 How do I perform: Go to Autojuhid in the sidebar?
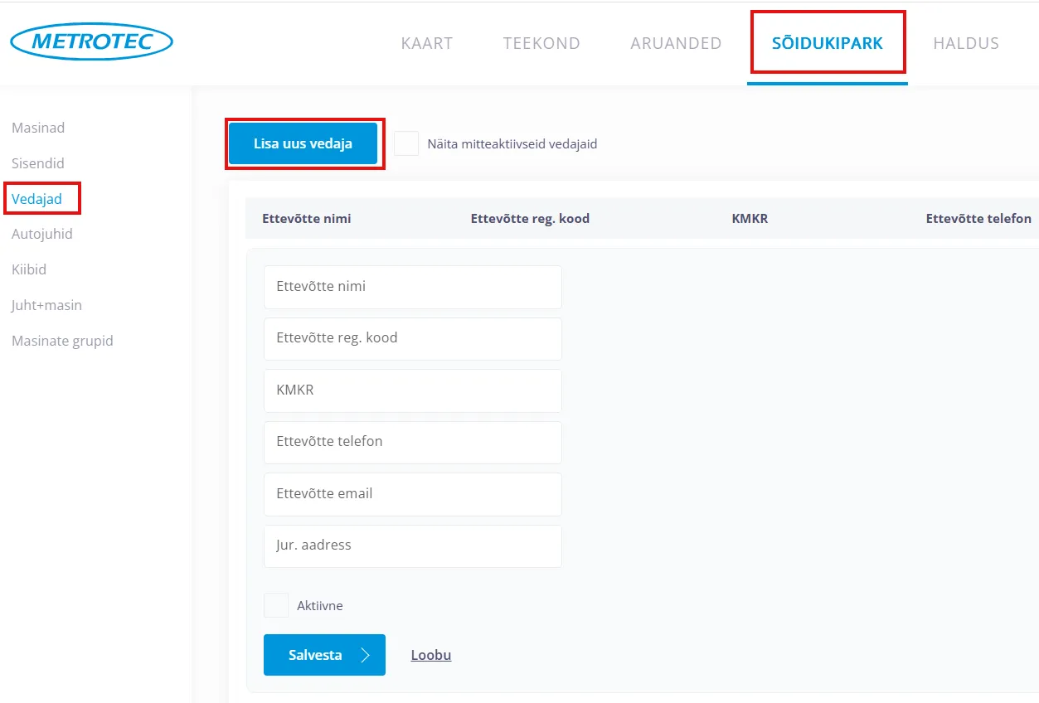pos(42,234)
